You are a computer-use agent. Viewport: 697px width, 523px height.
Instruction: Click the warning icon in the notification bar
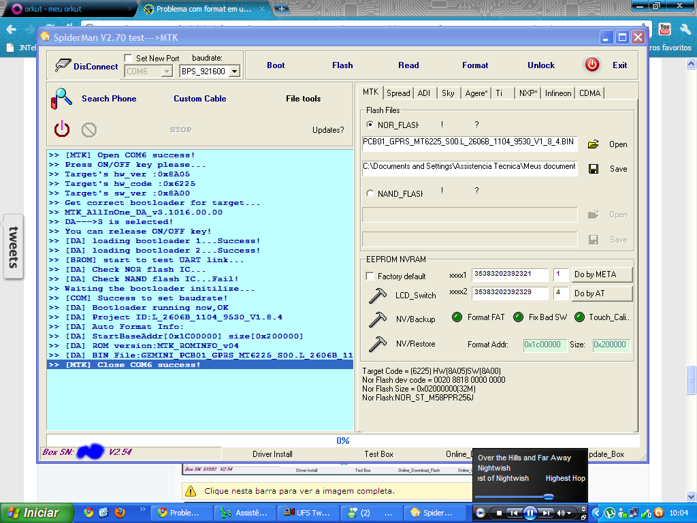click(191, 491)
